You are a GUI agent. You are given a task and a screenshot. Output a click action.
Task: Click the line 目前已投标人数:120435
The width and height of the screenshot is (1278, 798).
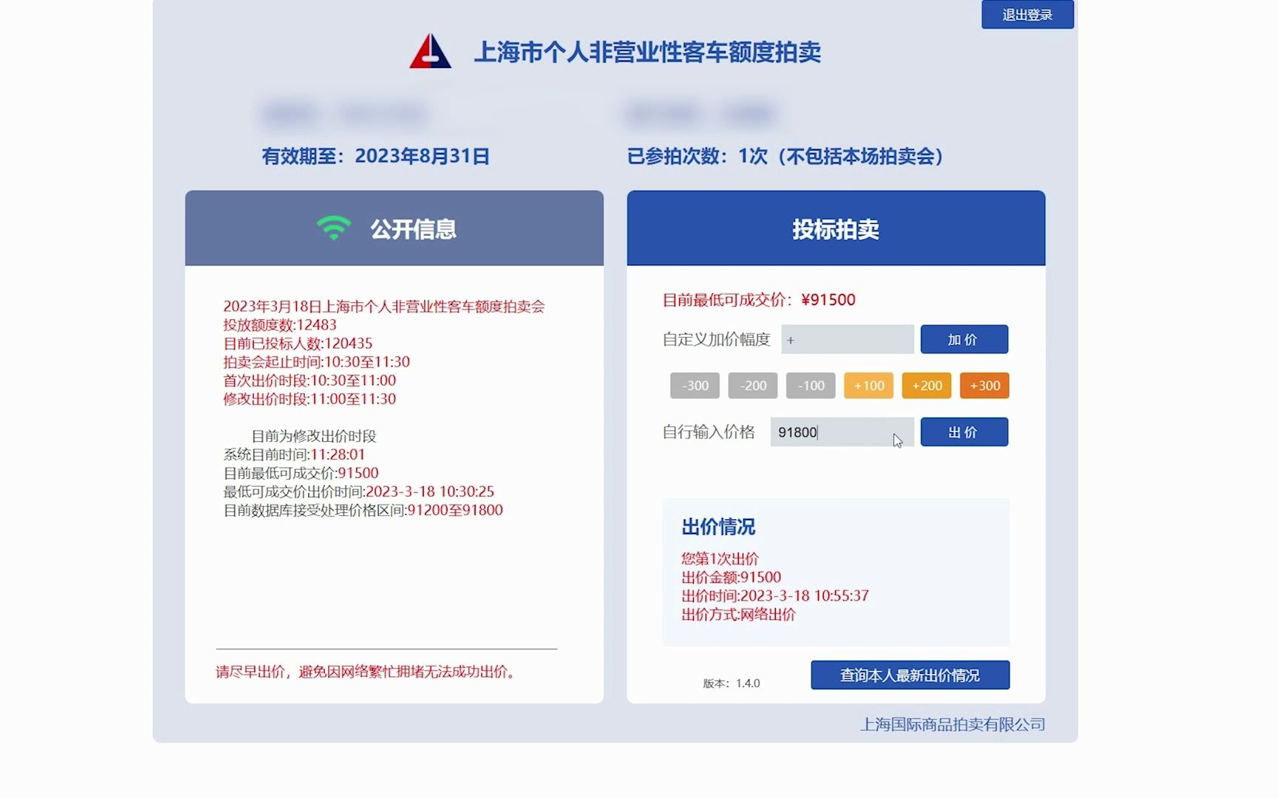[298, 344]
